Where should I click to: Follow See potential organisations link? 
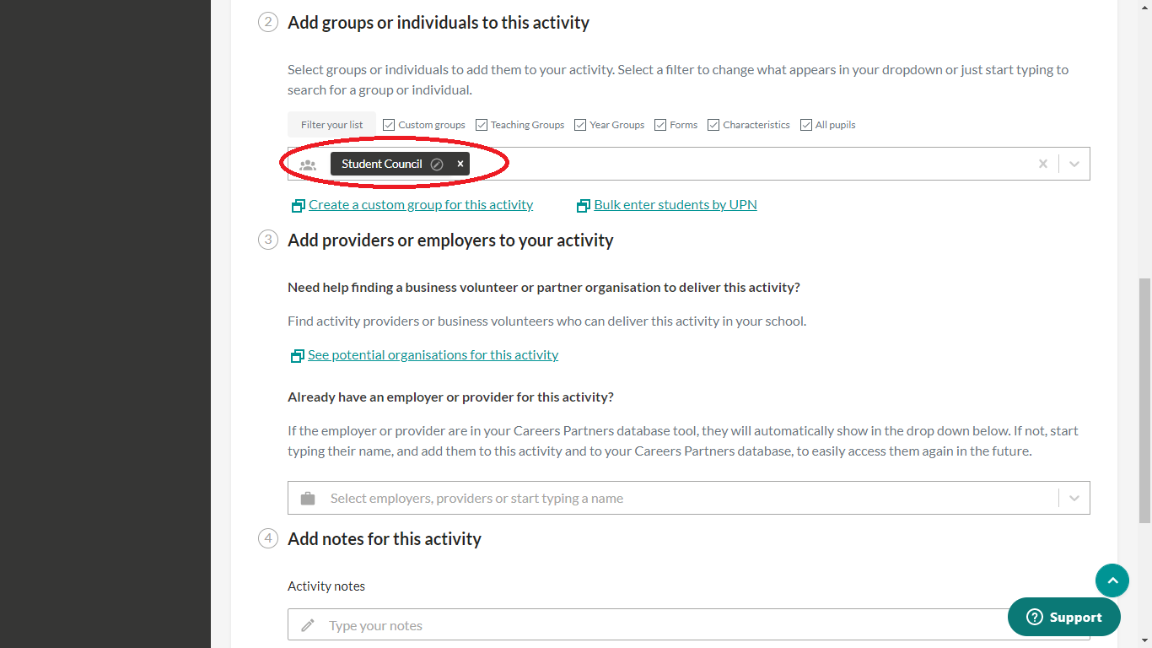click(x=433, y=355)
